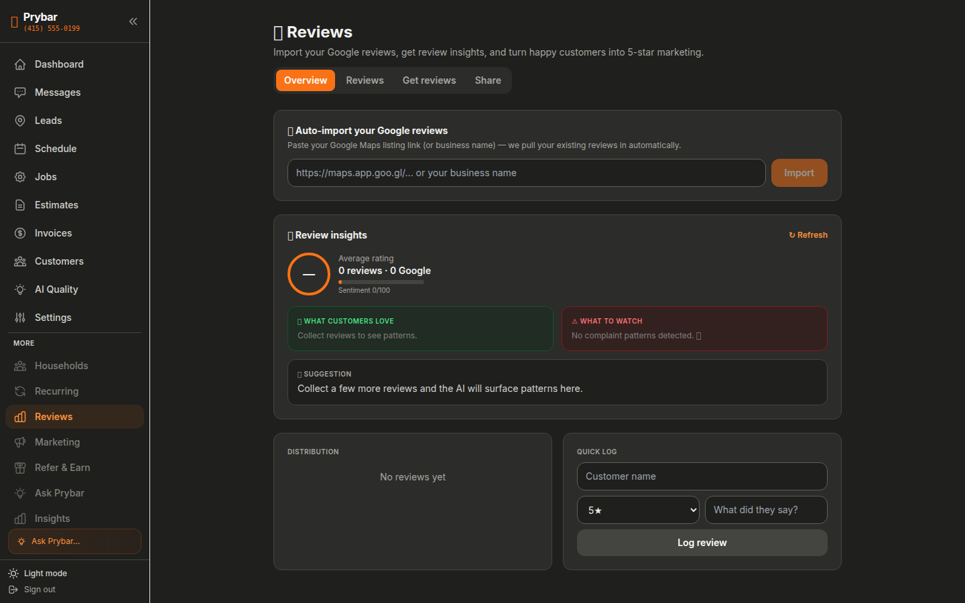Click the Log review button
The width and height of the screenshot is (965, 603).
pyautogui.click(x=702, y=543)
